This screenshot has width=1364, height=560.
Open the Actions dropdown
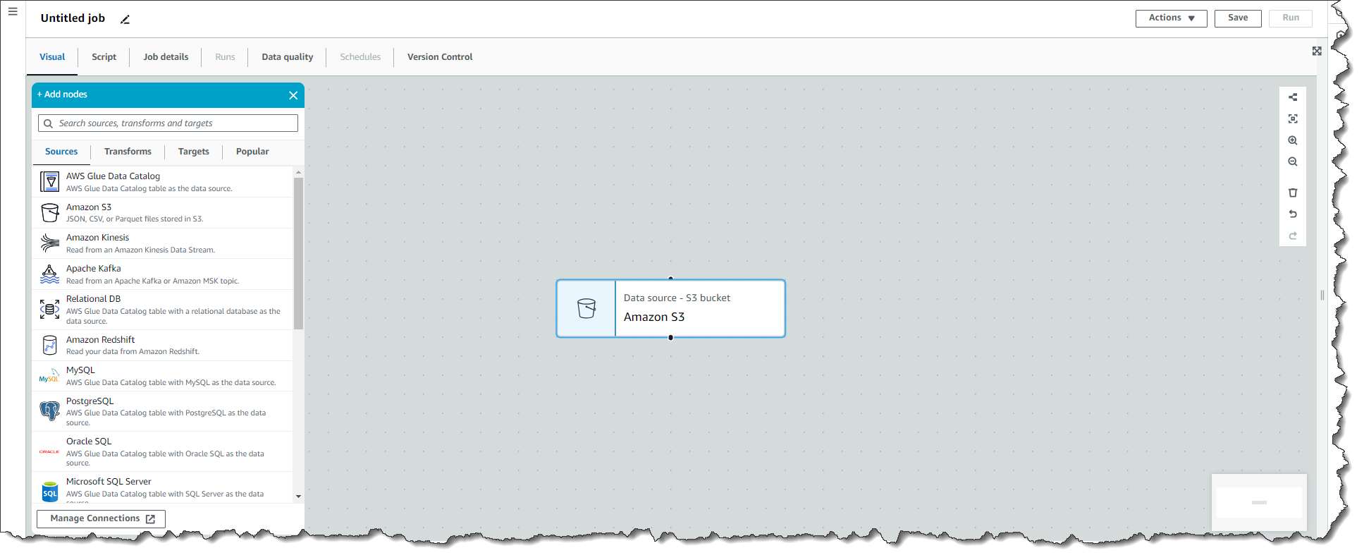pyautogui.click(x=1171, y=18)
